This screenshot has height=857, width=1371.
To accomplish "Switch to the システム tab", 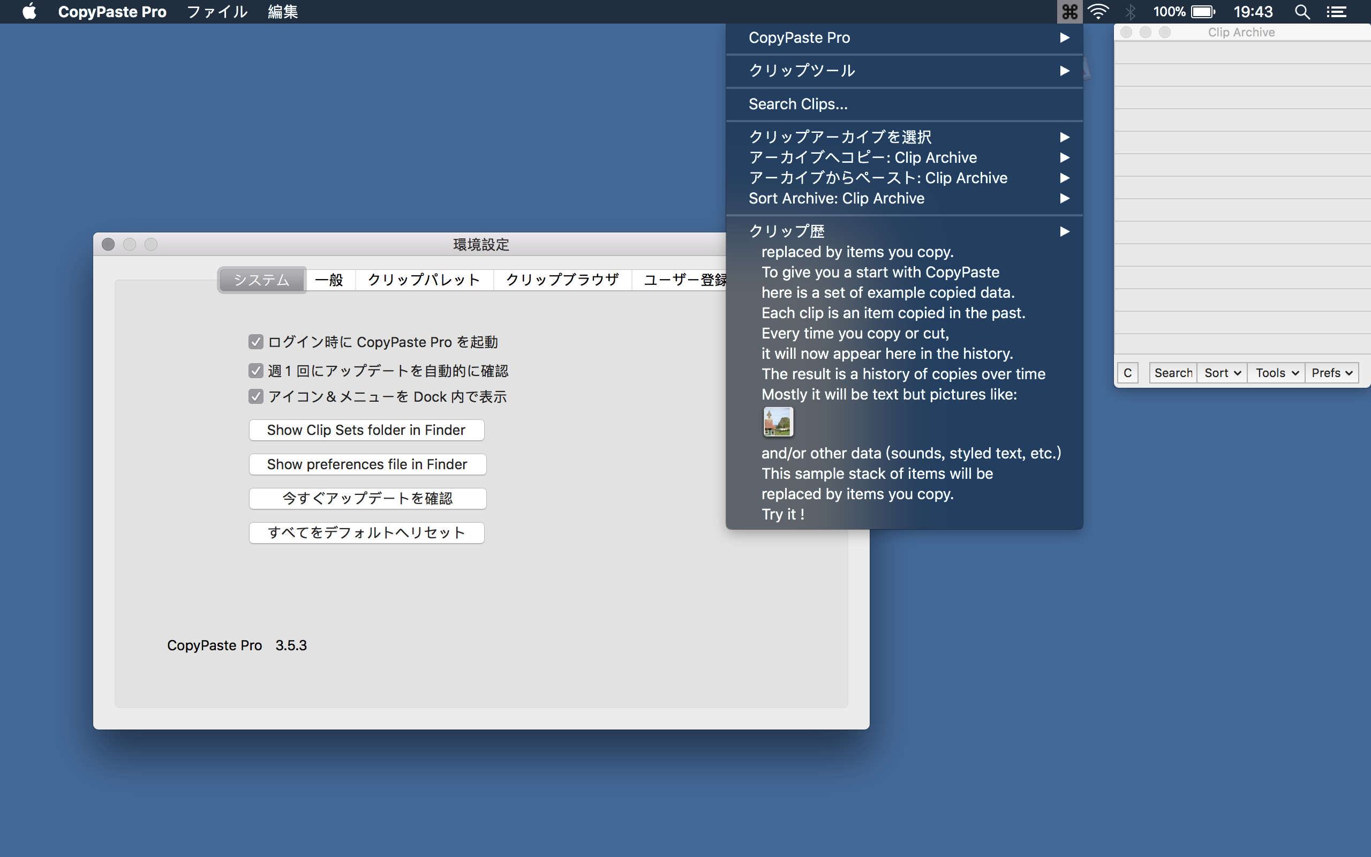I will (x=262, y=280).
